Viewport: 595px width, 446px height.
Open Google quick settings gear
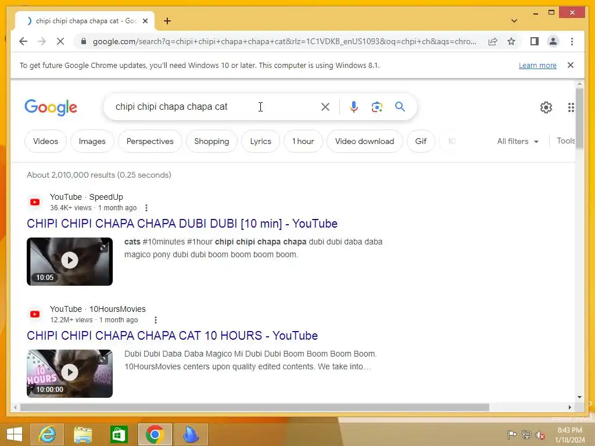click(x=546, y=107)
